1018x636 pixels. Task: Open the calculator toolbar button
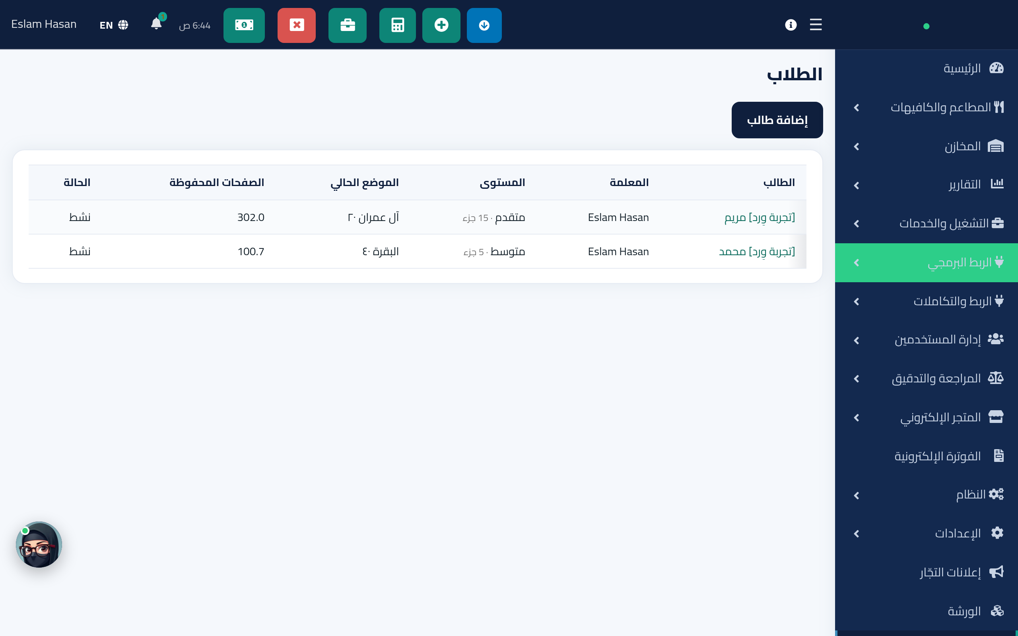[x=398, y=25]
